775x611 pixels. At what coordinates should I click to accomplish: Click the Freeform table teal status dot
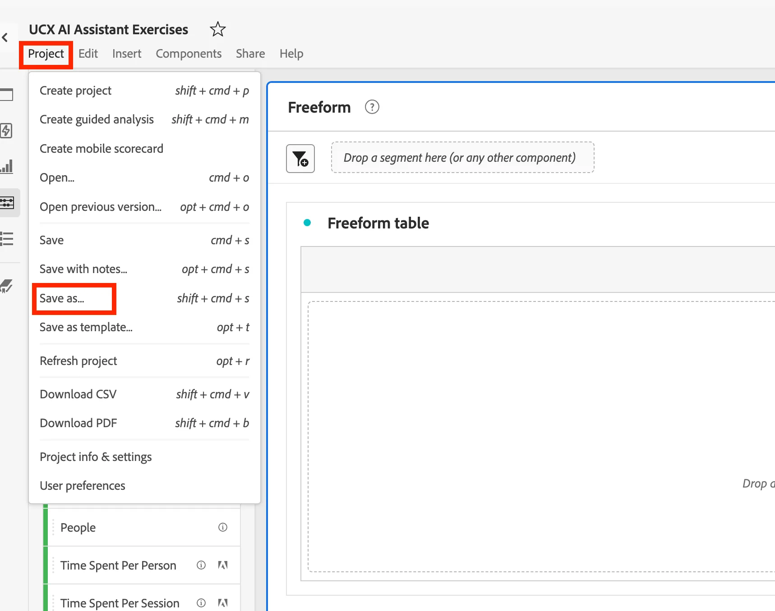coord(307,223)
